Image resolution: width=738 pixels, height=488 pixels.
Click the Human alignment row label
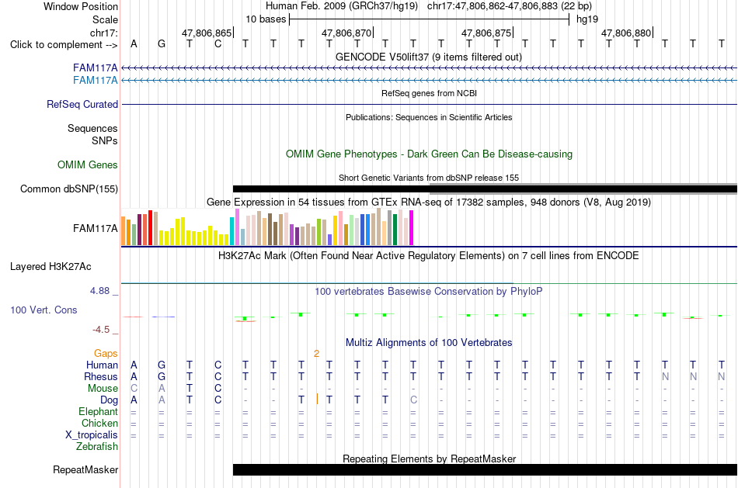(x=102, y=365)
